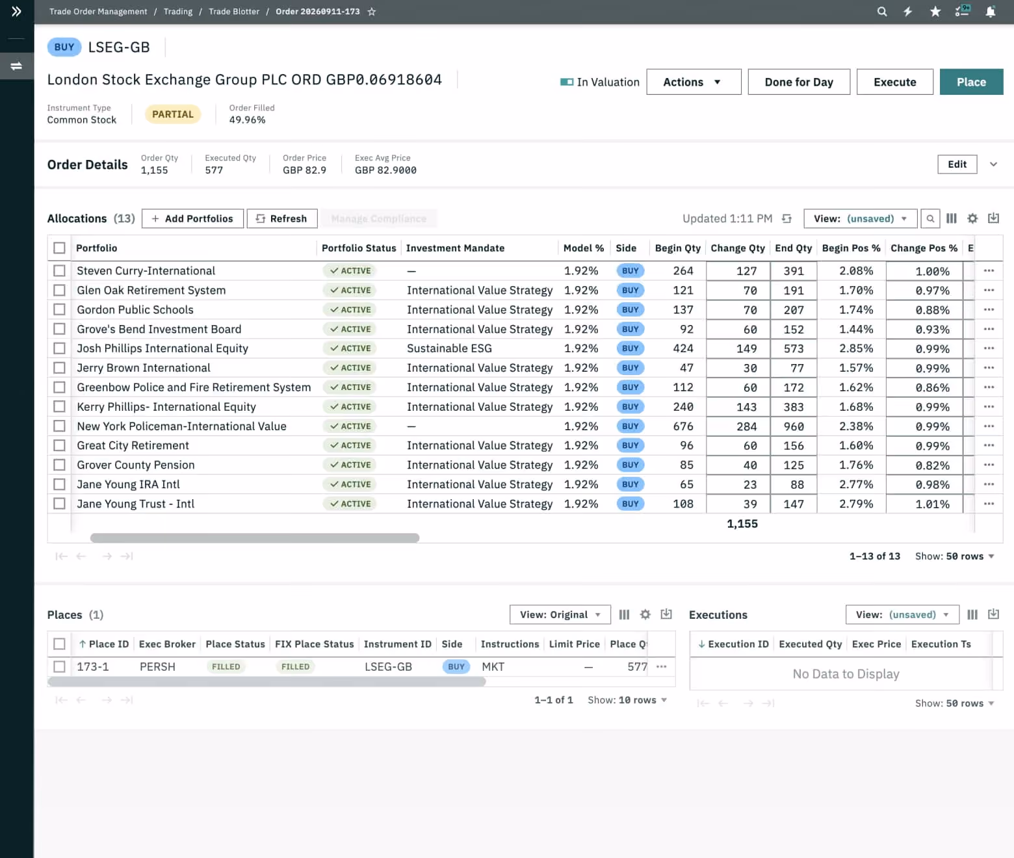
Task: Edit Change Qty cell for Jerry Brown International
Action: tap(738, 368)
